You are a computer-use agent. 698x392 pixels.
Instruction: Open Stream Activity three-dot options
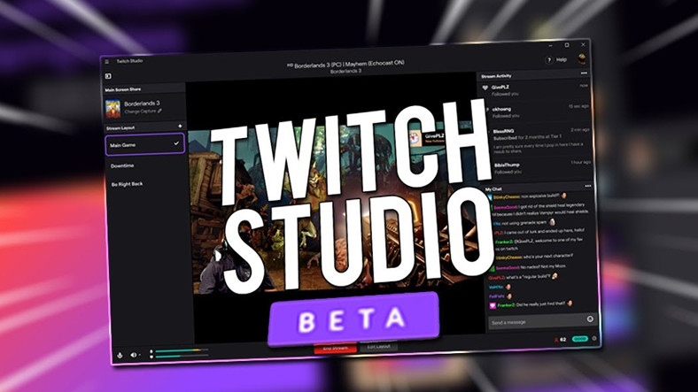(x=584, y=73)
